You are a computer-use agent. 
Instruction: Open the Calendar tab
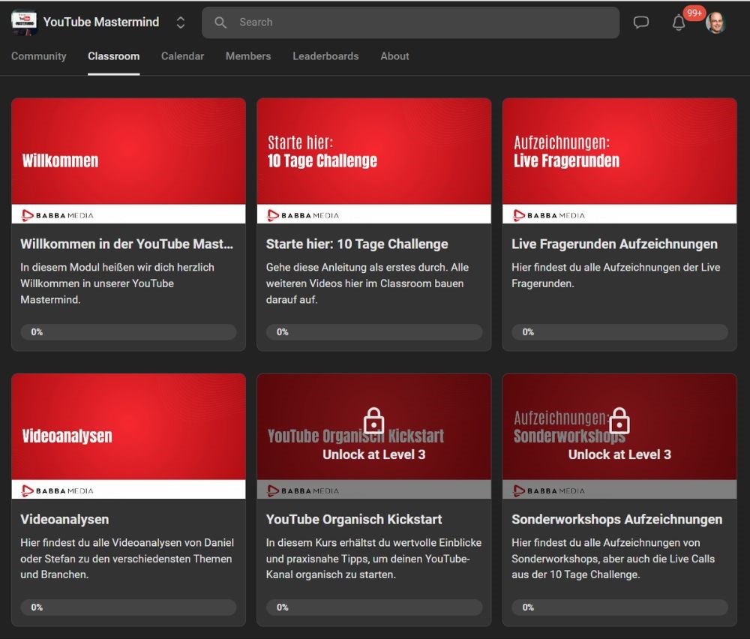tap(182, 56)
